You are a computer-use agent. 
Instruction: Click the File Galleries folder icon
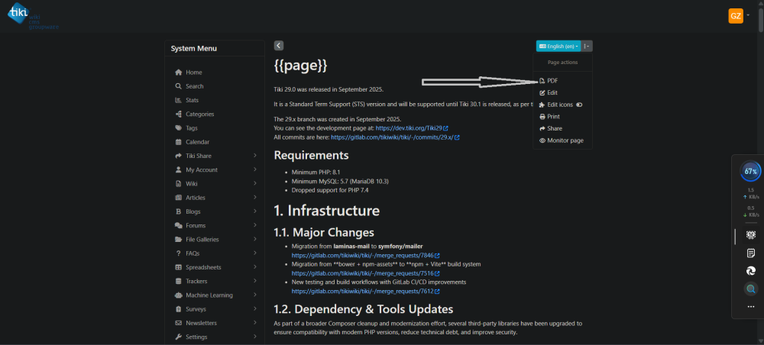tap(178, 240)
